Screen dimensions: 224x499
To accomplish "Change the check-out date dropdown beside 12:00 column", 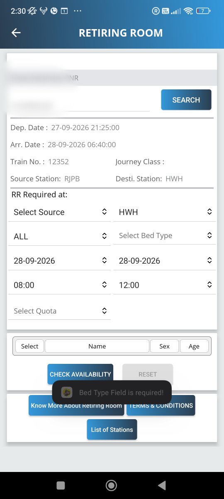I will pyautogui.click(x=164, y=261).
